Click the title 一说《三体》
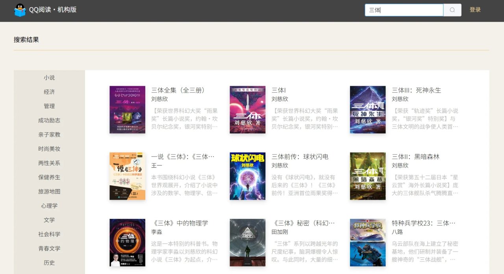This screenshot has height=274, width=504. [183, 156]
